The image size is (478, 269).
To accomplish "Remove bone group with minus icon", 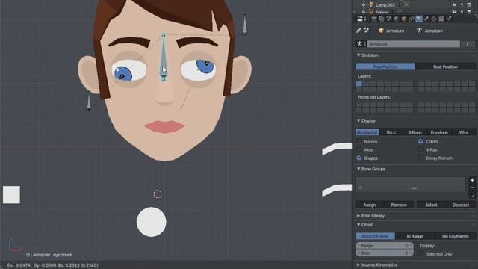I will pos(472,188).
